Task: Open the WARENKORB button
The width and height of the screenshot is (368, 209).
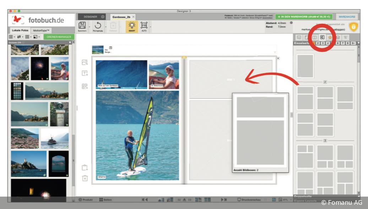Action: (x=347, y=17)
